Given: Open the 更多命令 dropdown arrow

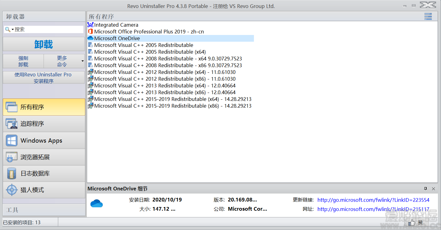Looking at the screenshot, I should point(82,61).
